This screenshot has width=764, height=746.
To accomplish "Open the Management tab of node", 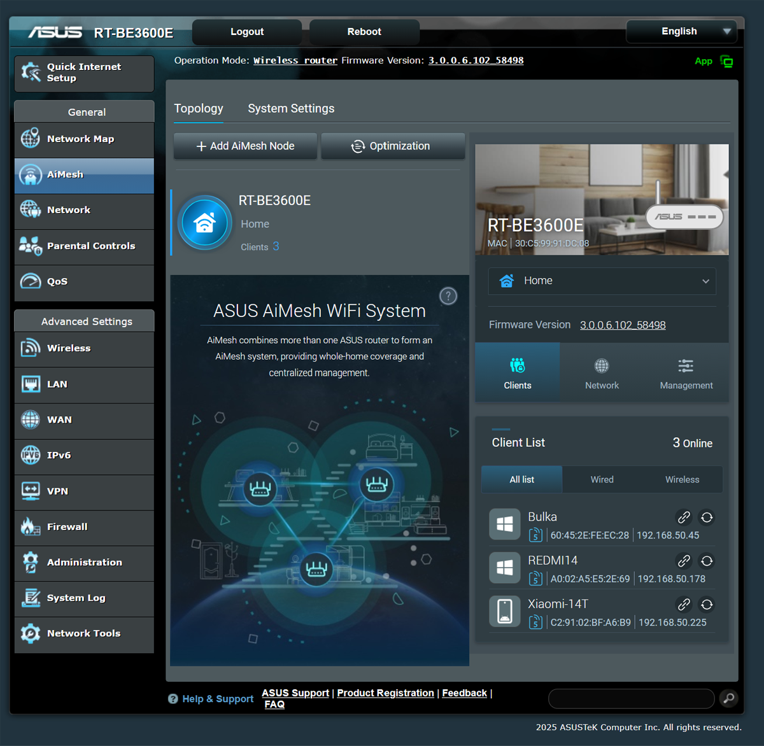I will pyautogui.click(x=686, y=372).
